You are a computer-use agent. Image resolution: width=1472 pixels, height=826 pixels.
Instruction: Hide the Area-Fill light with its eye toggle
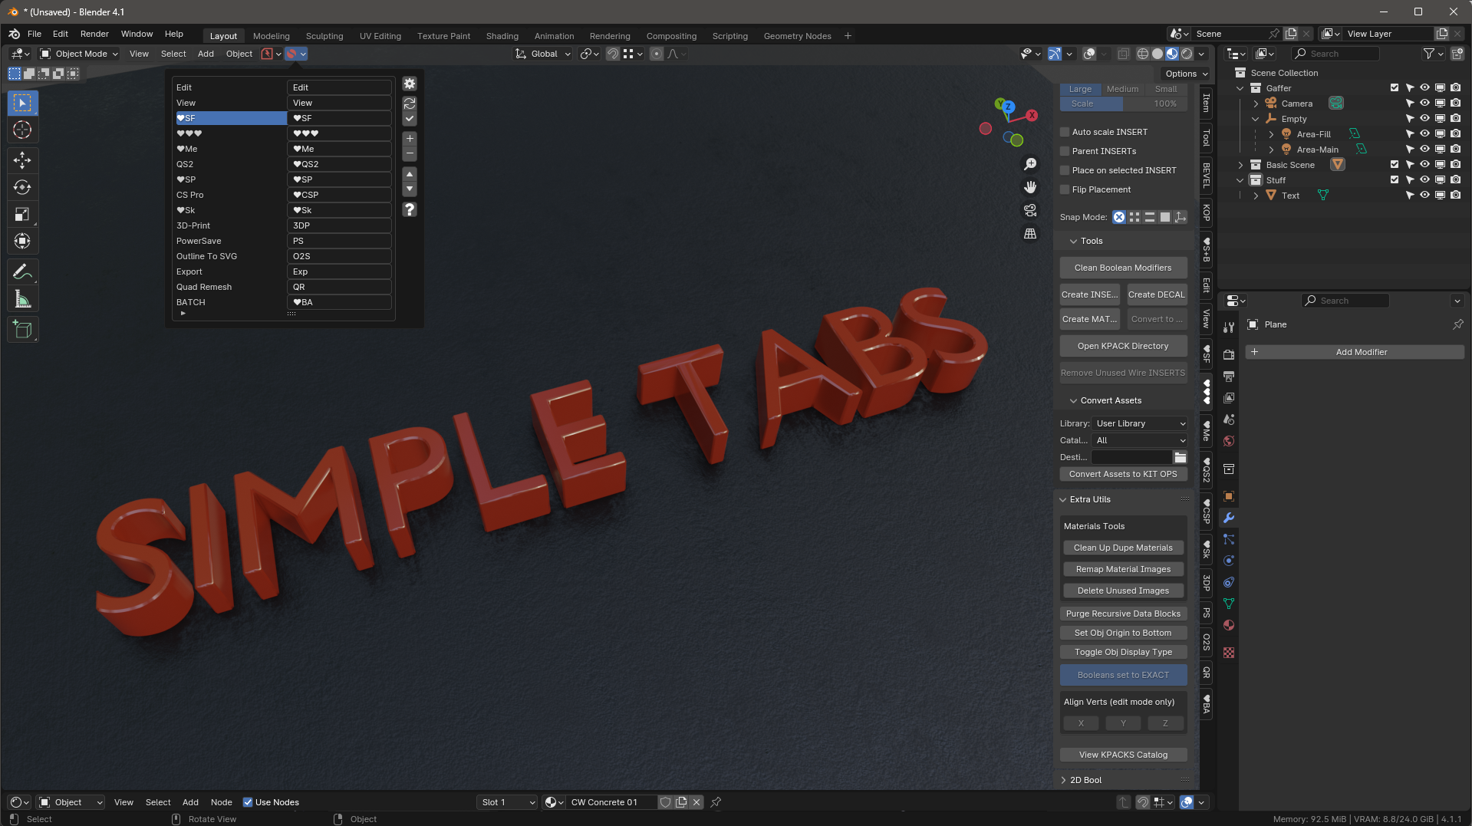click(x=1424, y=133)
